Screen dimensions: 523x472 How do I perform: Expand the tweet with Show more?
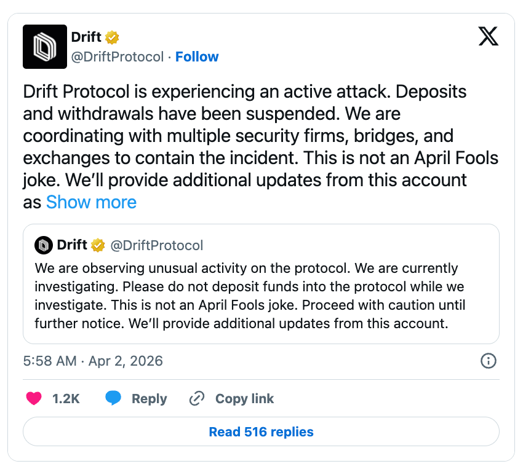click(x=91, y=202)
